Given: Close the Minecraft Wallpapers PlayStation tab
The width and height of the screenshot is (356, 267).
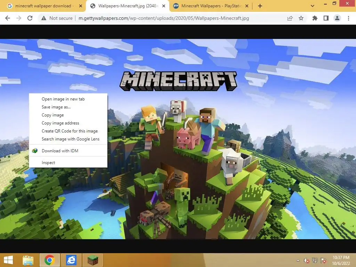Looking at the screenshot, I should (x=247, y=6).
